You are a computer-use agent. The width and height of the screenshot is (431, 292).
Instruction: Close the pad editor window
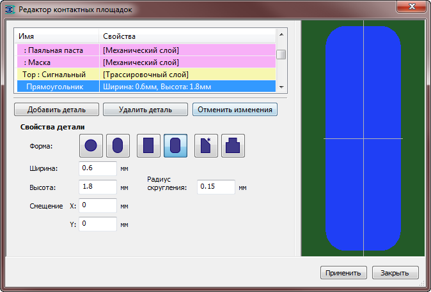[x=411, y=6]
